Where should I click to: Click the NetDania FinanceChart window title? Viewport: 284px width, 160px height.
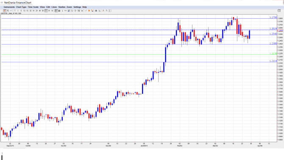point(18,3)
